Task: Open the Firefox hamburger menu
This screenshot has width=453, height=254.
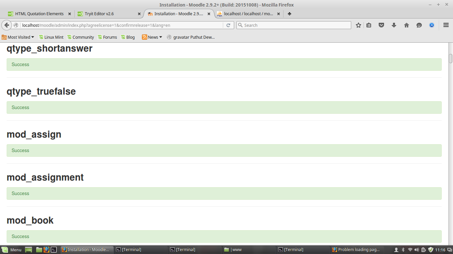Action: tap(446, 25)
